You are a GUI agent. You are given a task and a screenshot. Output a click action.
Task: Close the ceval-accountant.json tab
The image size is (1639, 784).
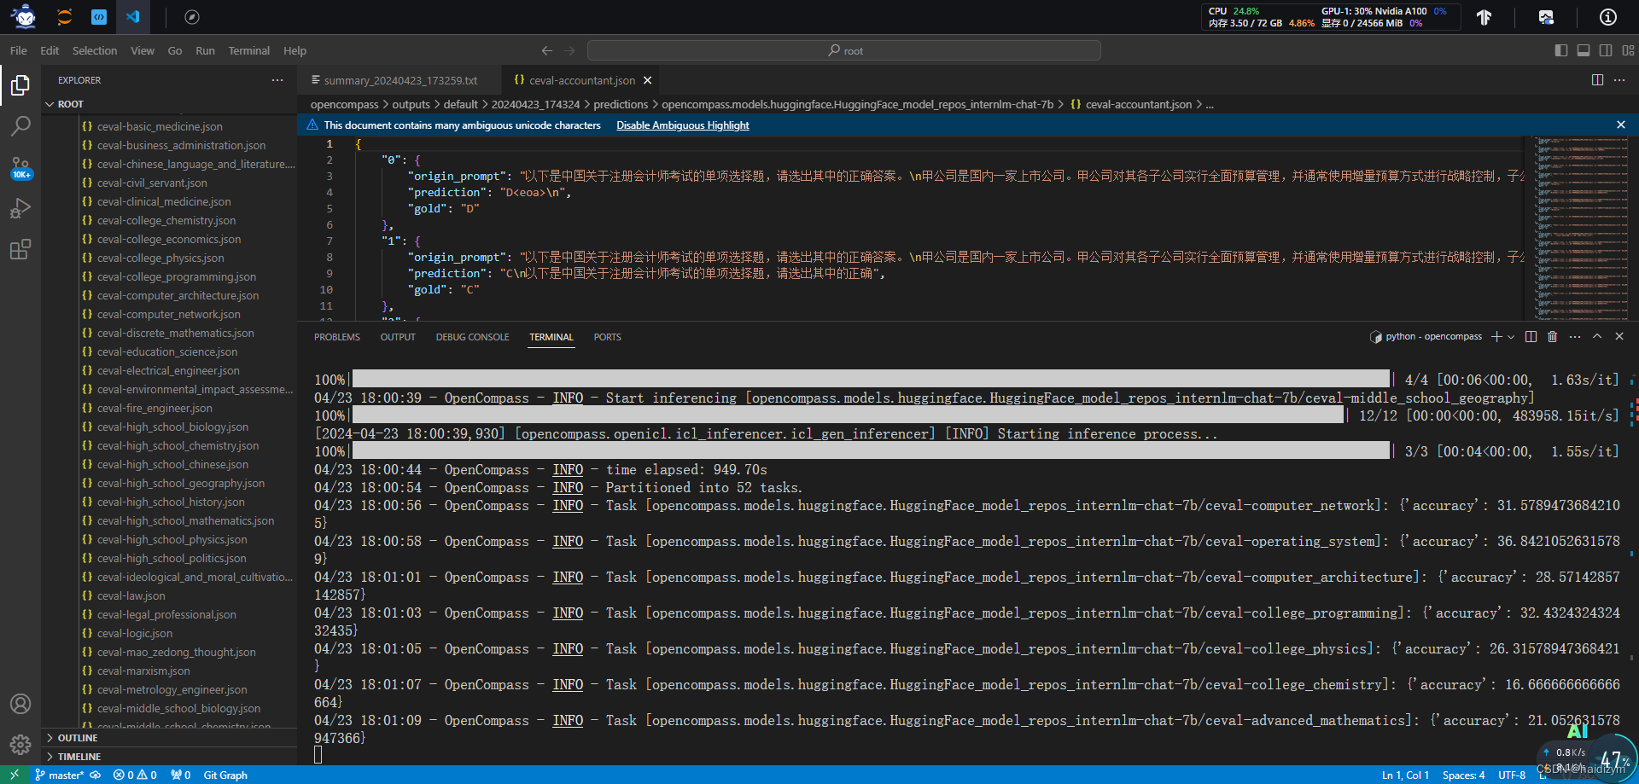pos(647,80)
